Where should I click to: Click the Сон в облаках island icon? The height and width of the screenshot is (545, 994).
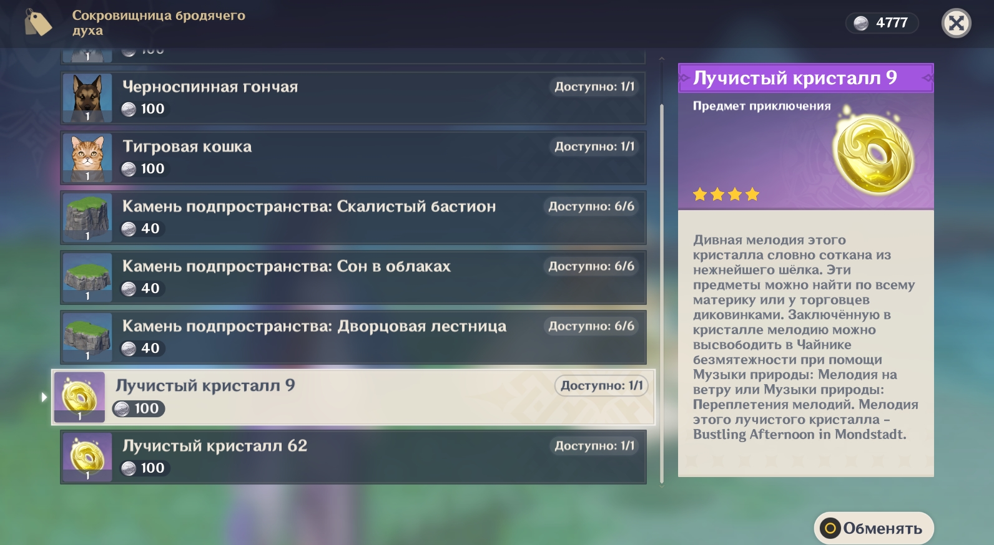pyautogui.click(x=87, y=277)
